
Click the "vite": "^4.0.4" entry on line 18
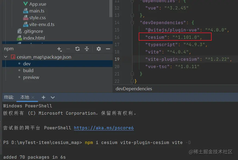click(x=168, y=52)
